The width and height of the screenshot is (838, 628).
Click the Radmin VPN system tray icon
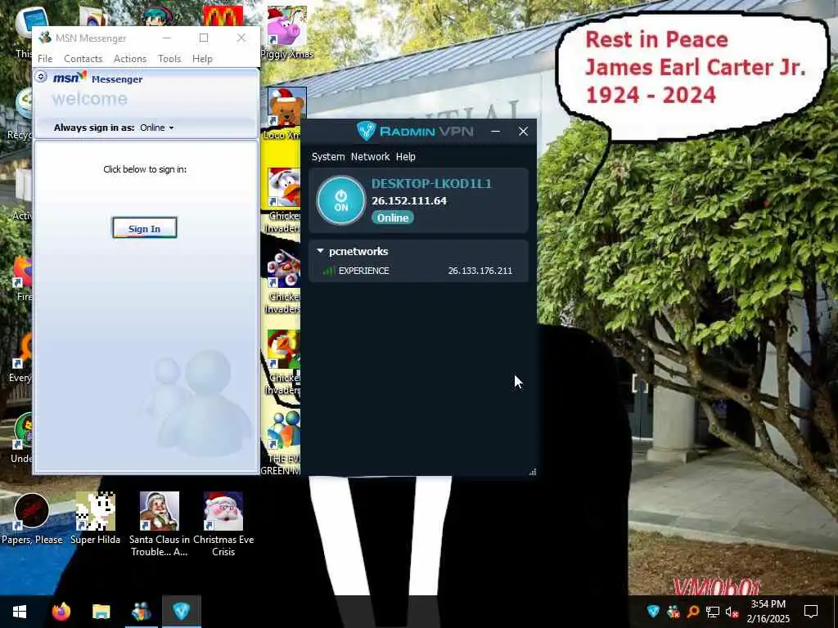click(653, 612)
